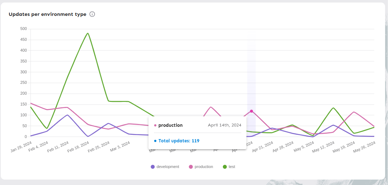Screen dimensions: 388x185
Task: Click the pink production legend dot
Action: coord(191,167)
